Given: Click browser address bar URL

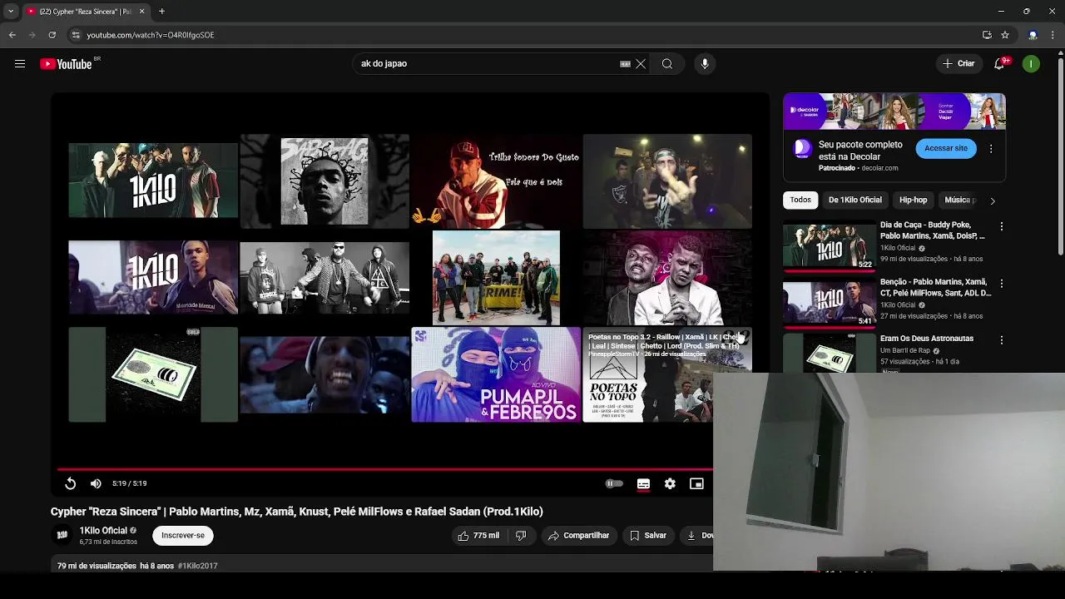Looking at the screenshot, I should point(151,35).
